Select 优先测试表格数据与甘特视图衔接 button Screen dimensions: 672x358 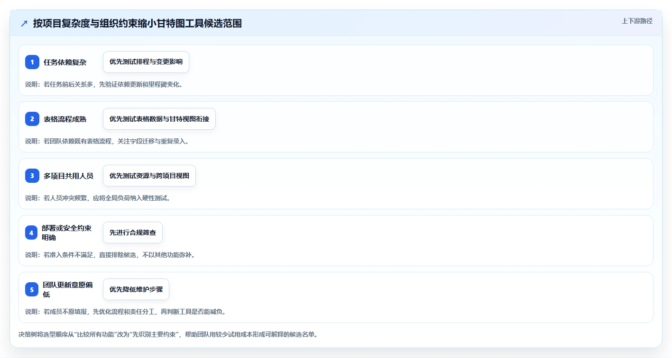tap(159, 119)
